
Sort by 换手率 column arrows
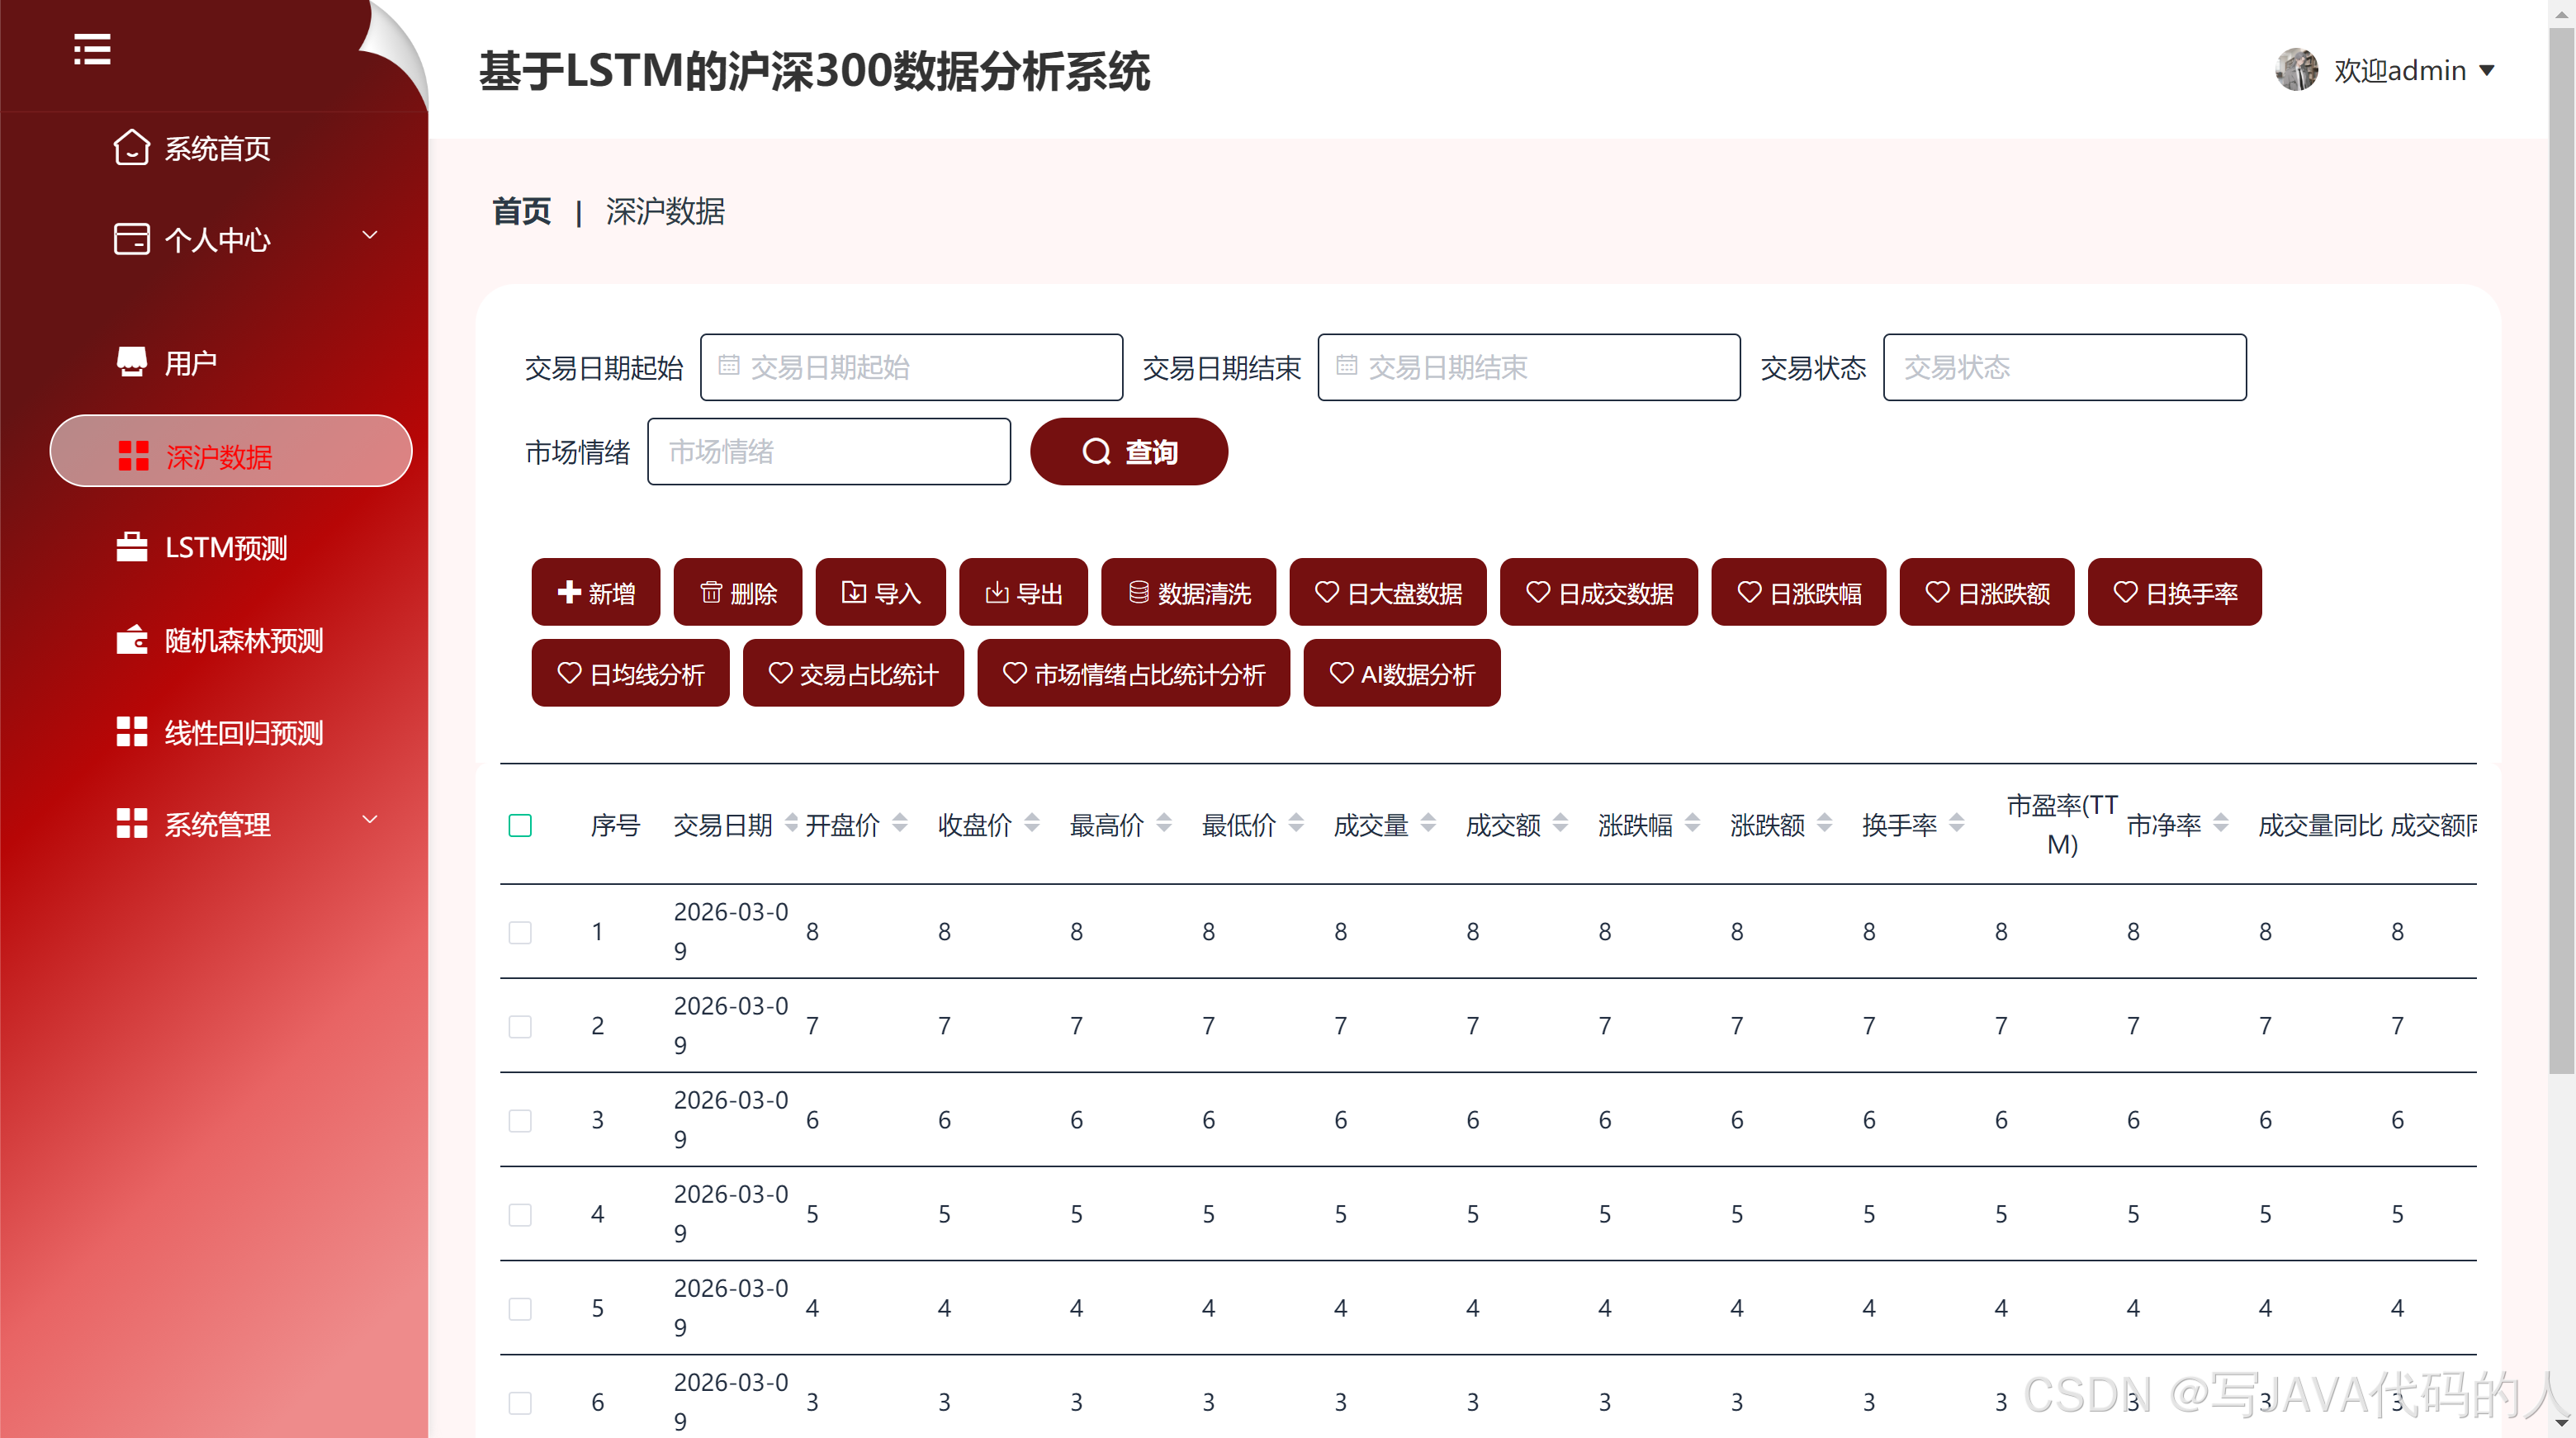point(1956,823)
